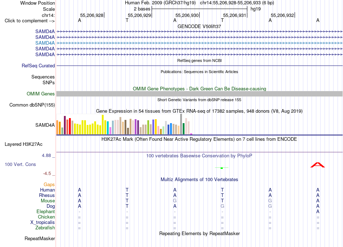The height and width of the screenshot is (247, 343).
Task: Click the Human Feb. 2009 (GRCh37/hg19) header
Action: click(160, 3)
